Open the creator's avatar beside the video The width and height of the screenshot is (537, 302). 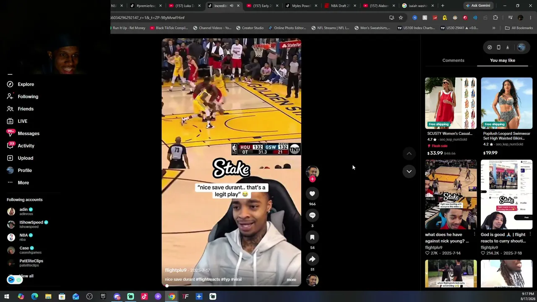[x=312, y=172]
